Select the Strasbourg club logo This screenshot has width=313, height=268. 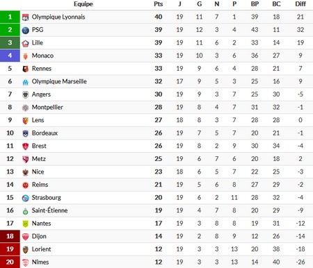click(x=26, y=198)
